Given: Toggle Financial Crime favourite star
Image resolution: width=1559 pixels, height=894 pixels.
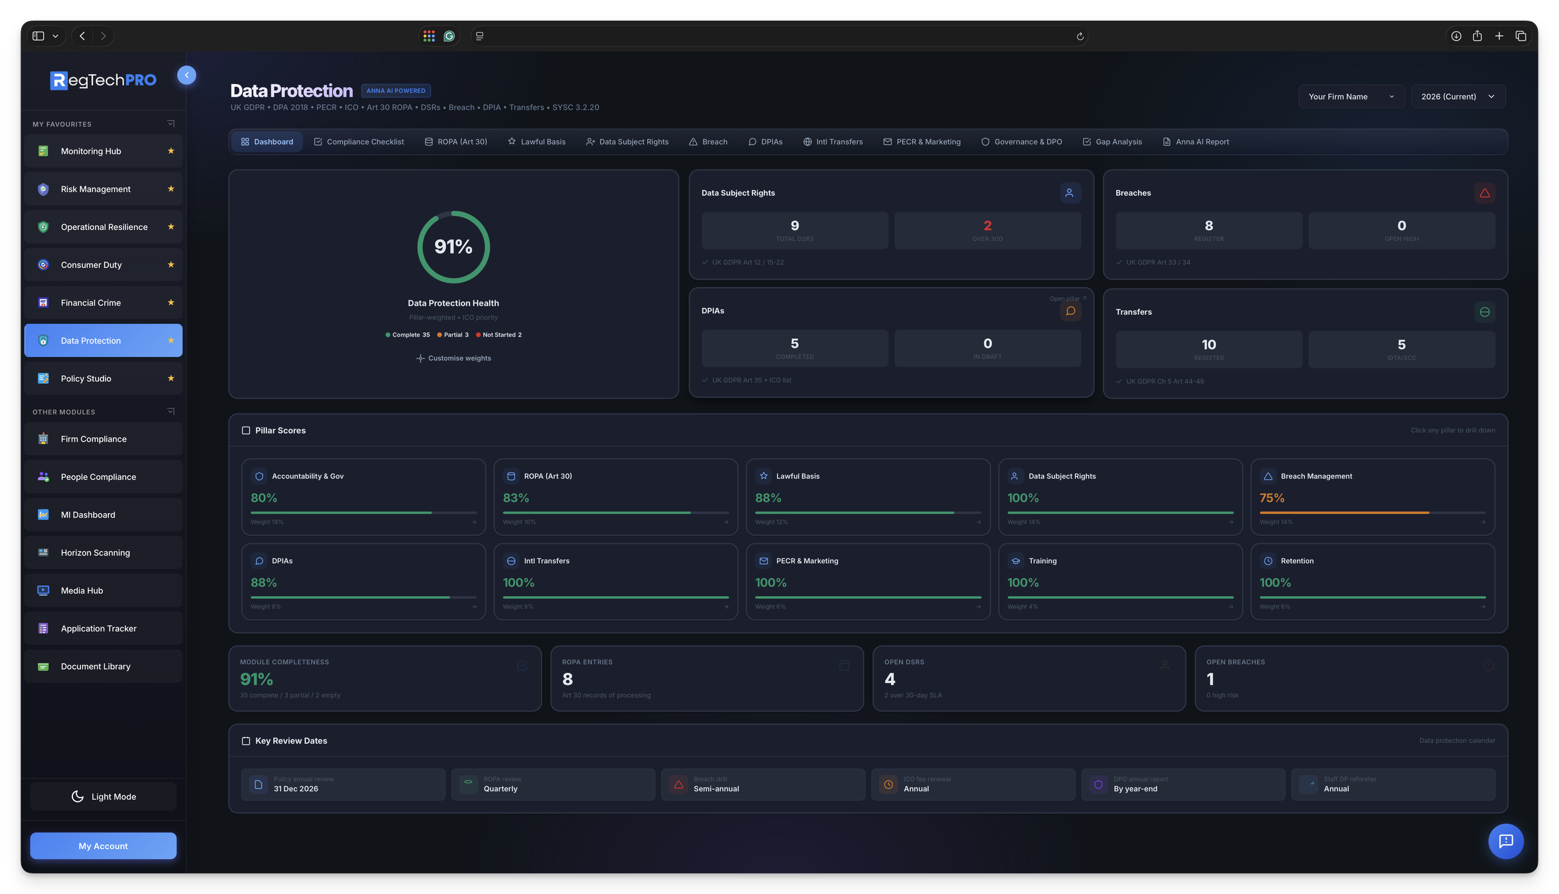Looking at the screenshot, I should tap(171, 303).
